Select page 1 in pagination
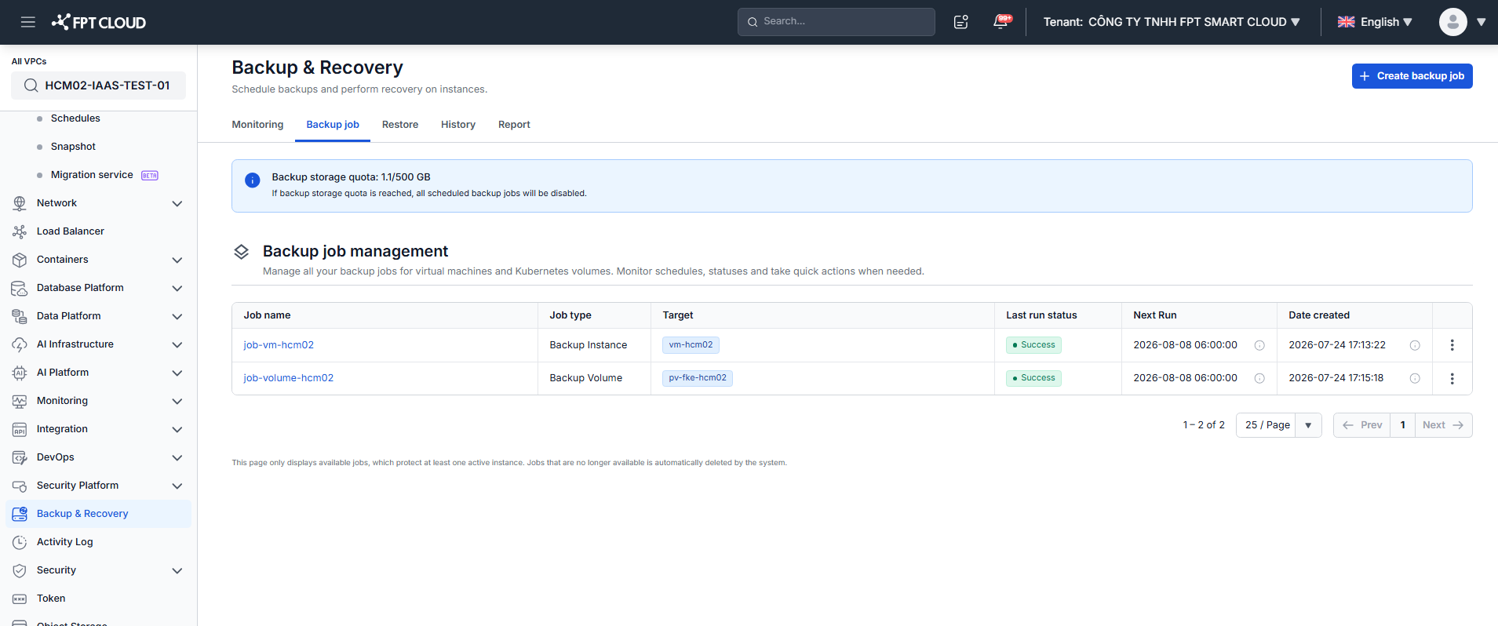The height and width of the screenshot is (626, 1498). (x=1402, y=425)
